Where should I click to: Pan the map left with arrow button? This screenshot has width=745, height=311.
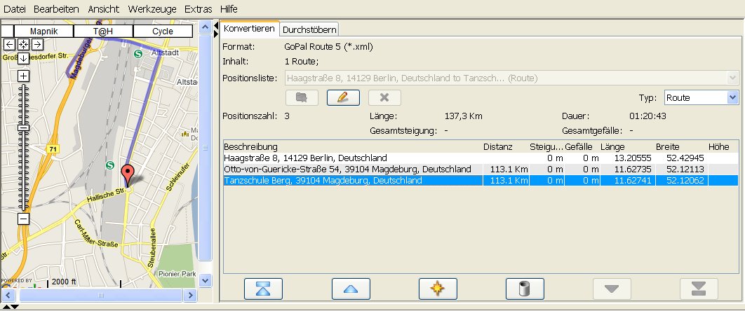pos(10,44)
